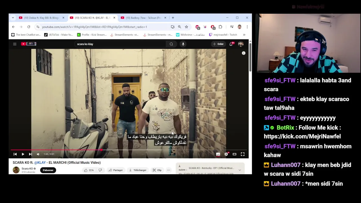Image resolution: width=361 pixels, height=203 pixels.
Task: Click the install app icon in address bar
Action: coord(173,27)
